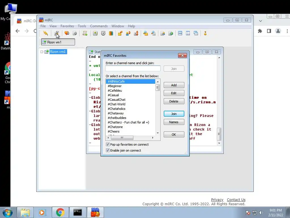Open the URLs List globe icon
Viewport: 290px width, 218px height.
[x=171, y=33]
